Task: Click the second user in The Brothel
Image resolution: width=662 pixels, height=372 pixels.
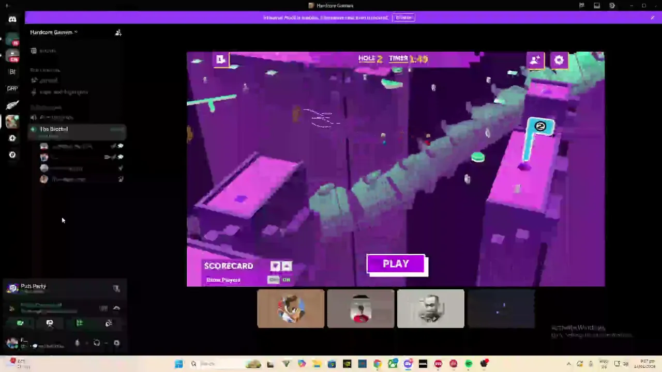Action: (83, 157)
